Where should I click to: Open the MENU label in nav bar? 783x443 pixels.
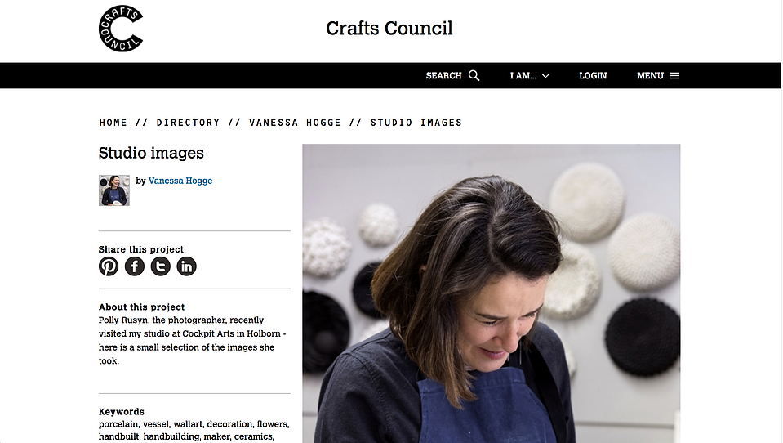650,75
